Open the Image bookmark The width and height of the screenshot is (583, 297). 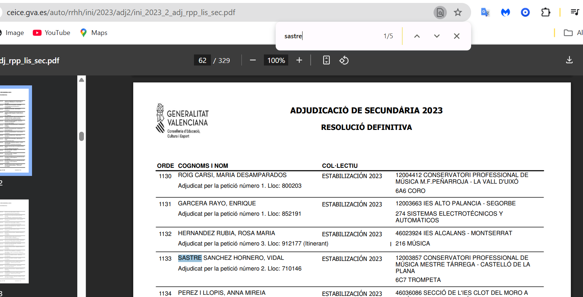(12, 33)
